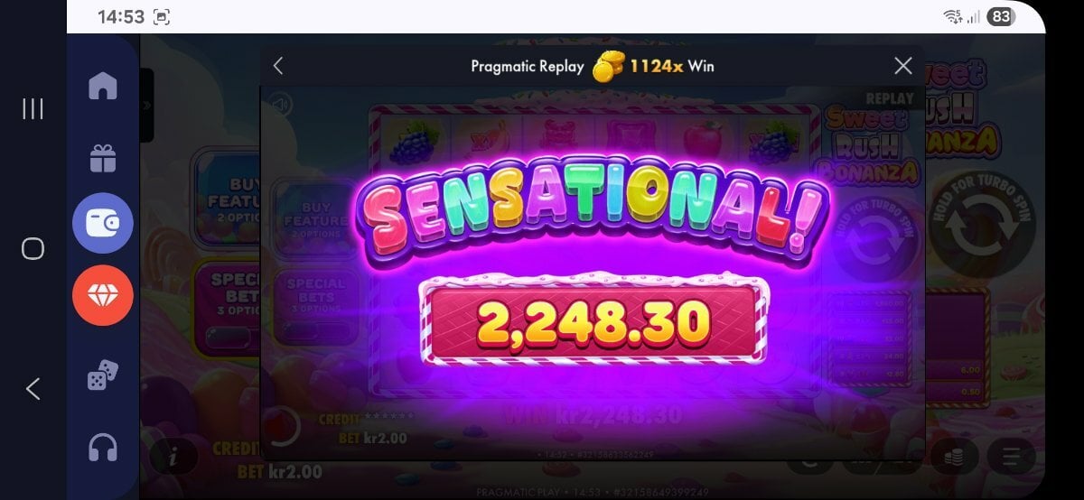
Task: Open the gift rewards icon
Action: click(x=103, y=158)
